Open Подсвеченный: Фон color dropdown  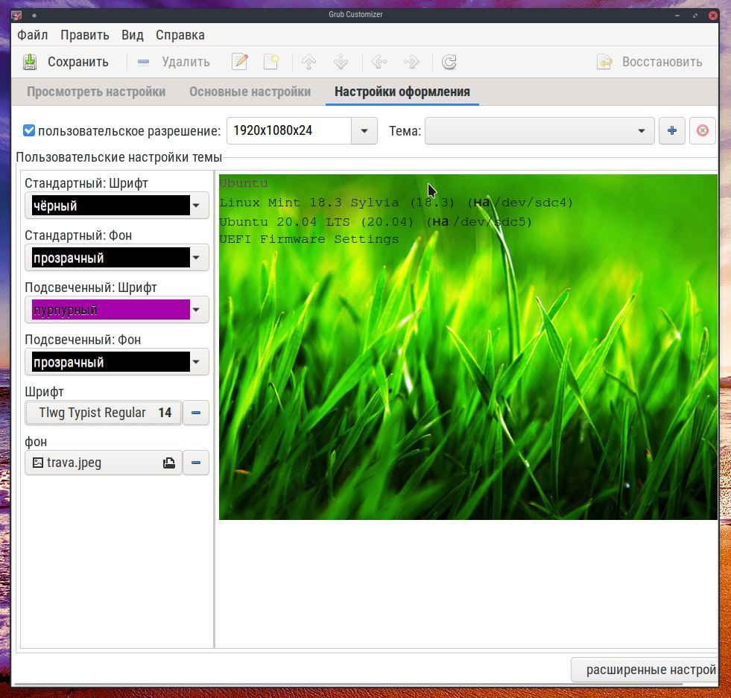pyautogui.click(x=116, y=362)
